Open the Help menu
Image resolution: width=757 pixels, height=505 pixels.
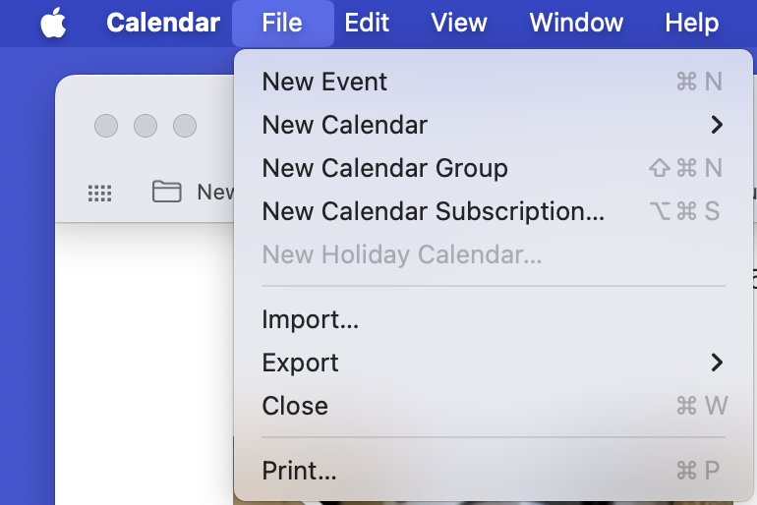[x=692, y=23]
